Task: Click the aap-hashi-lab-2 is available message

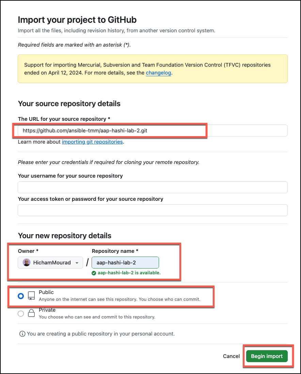Action: tap(129, 273)
